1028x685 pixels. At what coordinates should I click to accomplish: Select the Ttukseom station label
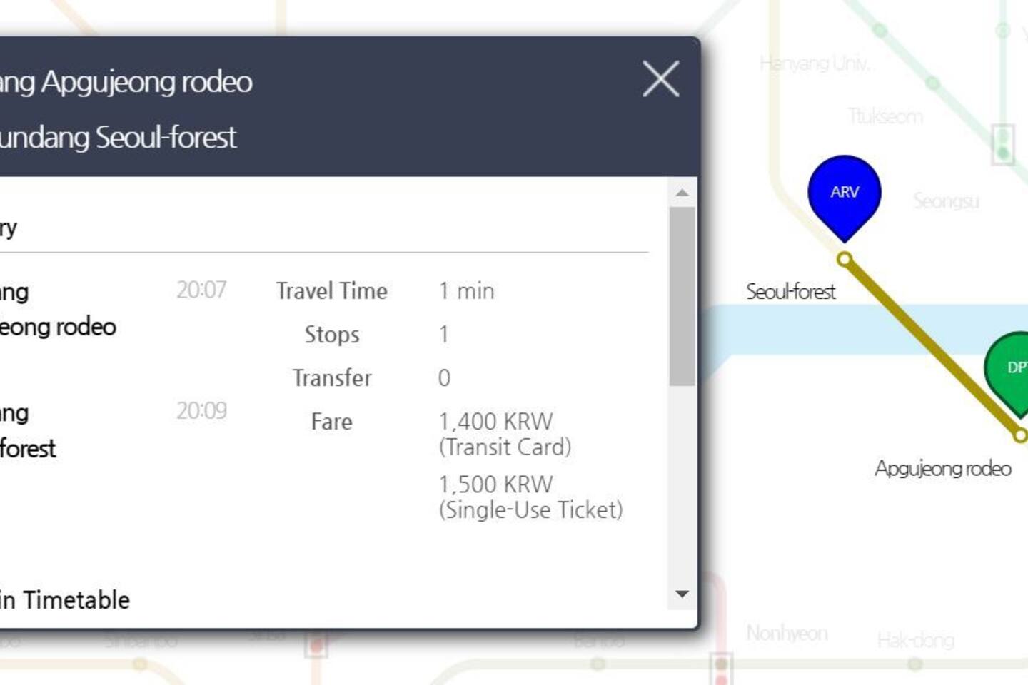885,116
